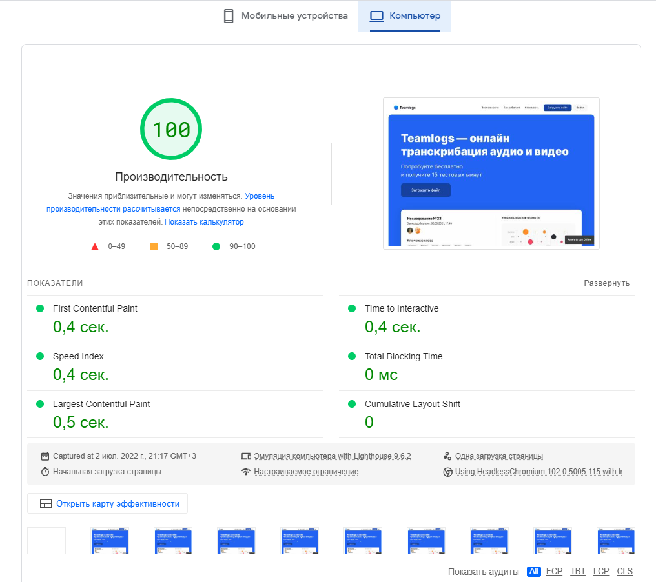Viewport: 656px width, 582px height.
Task: Switch to the Мобильные устройства tab
Action: pyautogui.click(x=285, y=16)
